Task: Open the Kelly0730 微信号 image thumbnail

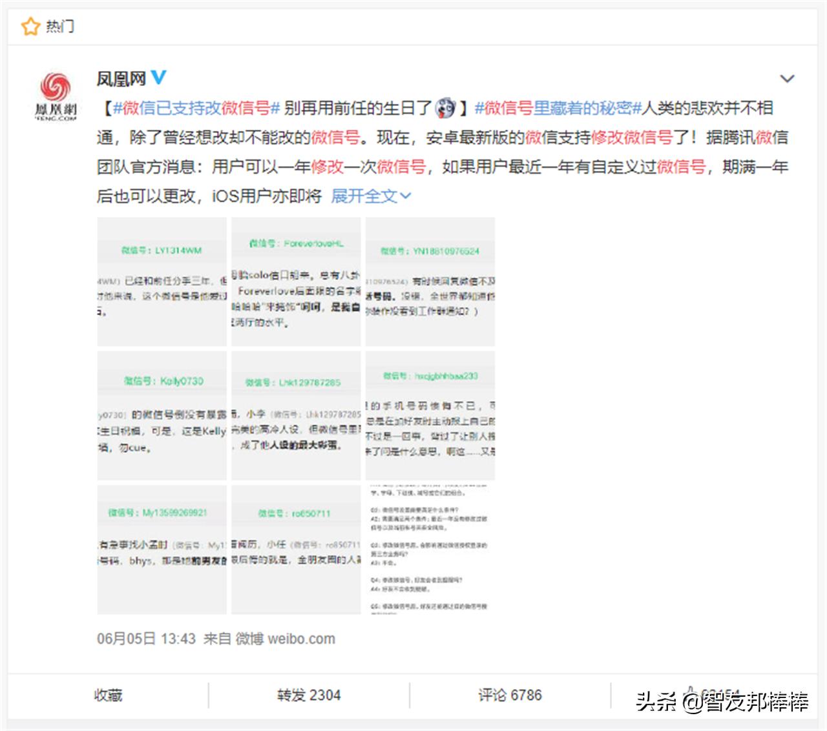Action: [x=160, y=413]
